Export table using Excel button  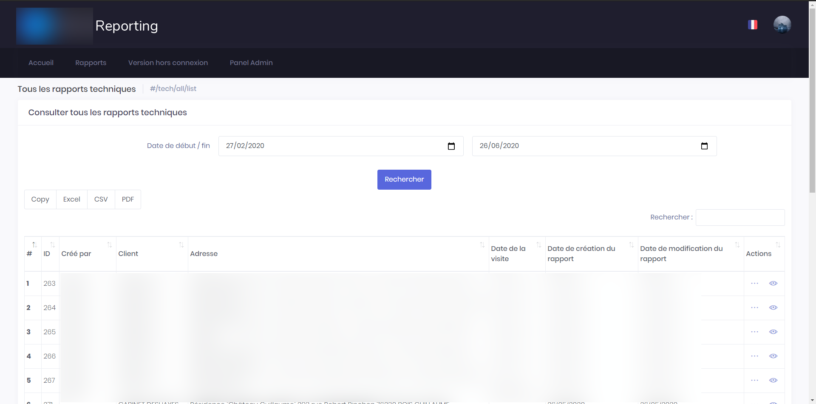71,199
